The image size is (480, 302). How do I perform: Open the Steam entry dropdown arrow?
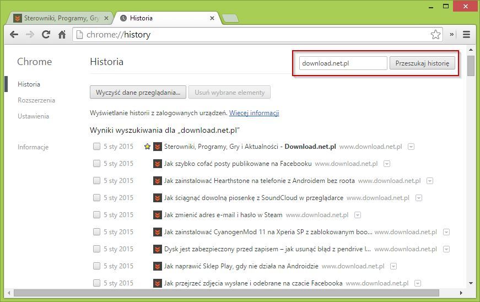coord(358,215)
